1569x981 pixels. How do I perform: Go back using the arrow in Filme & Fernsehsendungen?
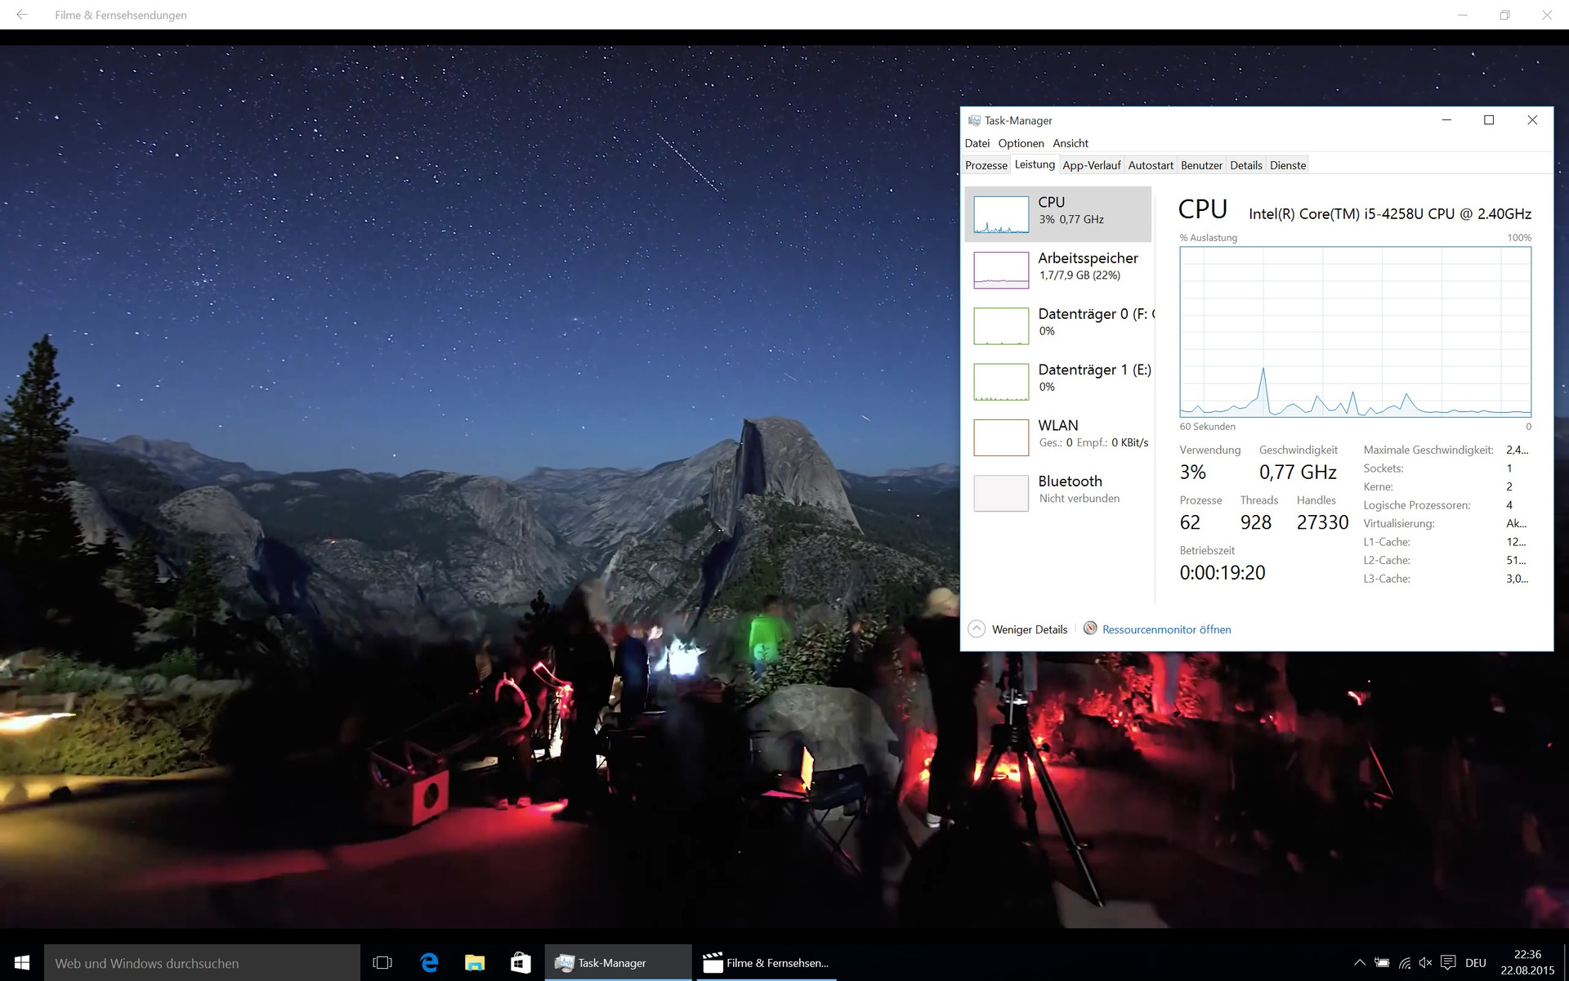click(x=22, y=15)
